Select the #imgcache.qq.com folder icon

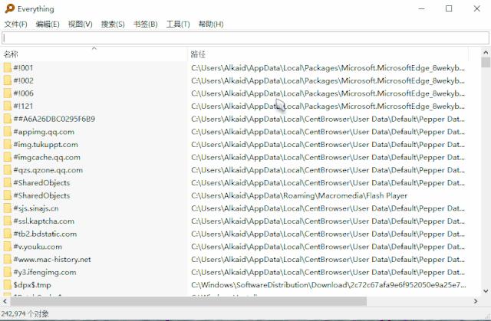[x=8, y=157]
